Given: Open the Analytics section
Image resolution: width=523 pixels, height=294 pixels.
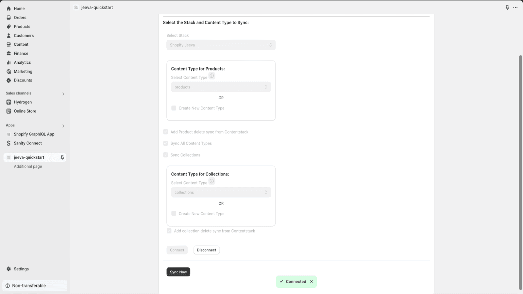Looking at the screenshot, I should coord(22,62).
